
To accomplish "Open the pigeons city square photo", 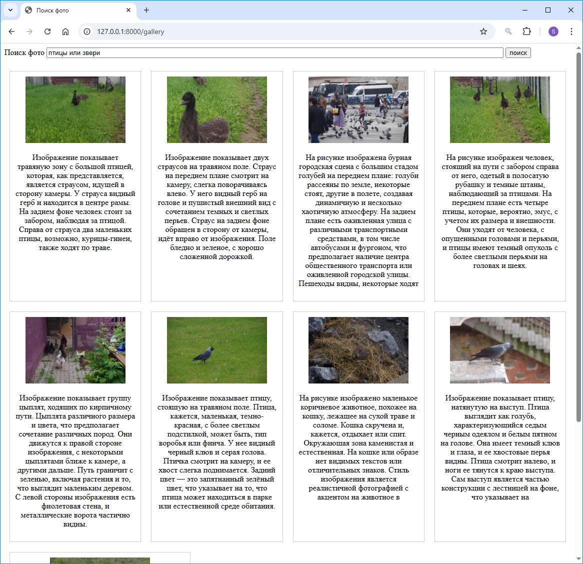I will click(x=358, y=109).
